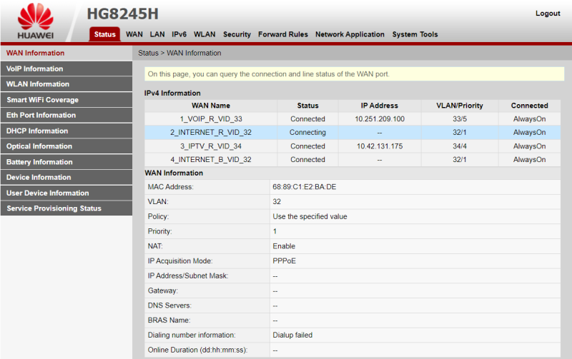The image size is (572, 359).
Task: Open VoIP Information in the sidebar
Action: (66, 69)
